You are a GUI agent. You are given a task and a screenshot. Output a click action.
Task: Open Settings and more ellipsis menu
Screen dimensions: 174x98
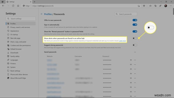point(171,6)
